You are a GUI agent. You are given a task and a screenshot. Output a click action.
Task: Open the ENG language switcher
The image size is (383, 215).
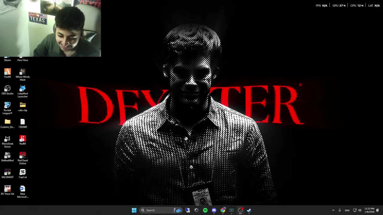pos(347,210)
